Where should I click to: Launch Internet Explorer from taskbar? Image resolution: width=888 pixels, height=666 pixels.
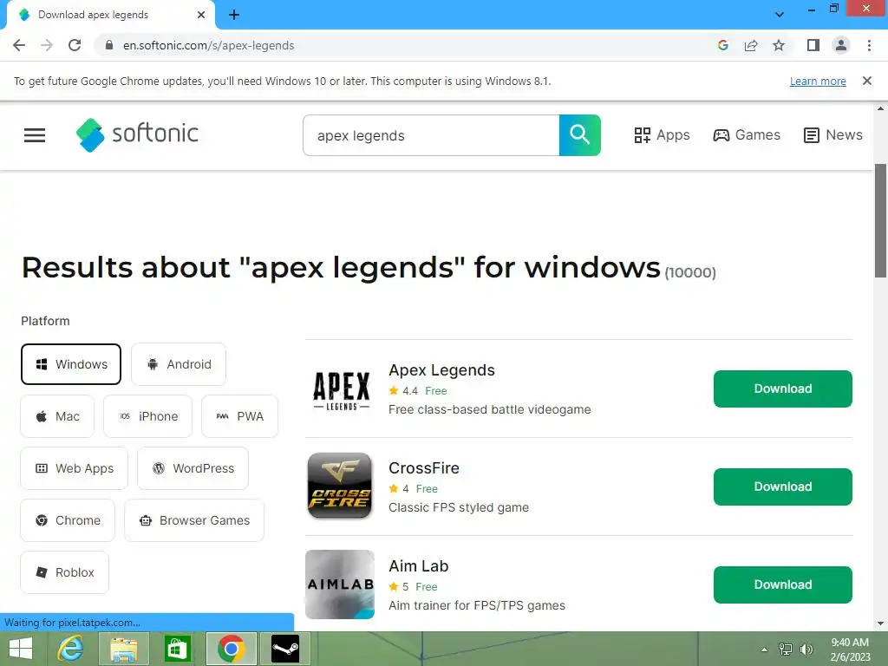[71, 649]
